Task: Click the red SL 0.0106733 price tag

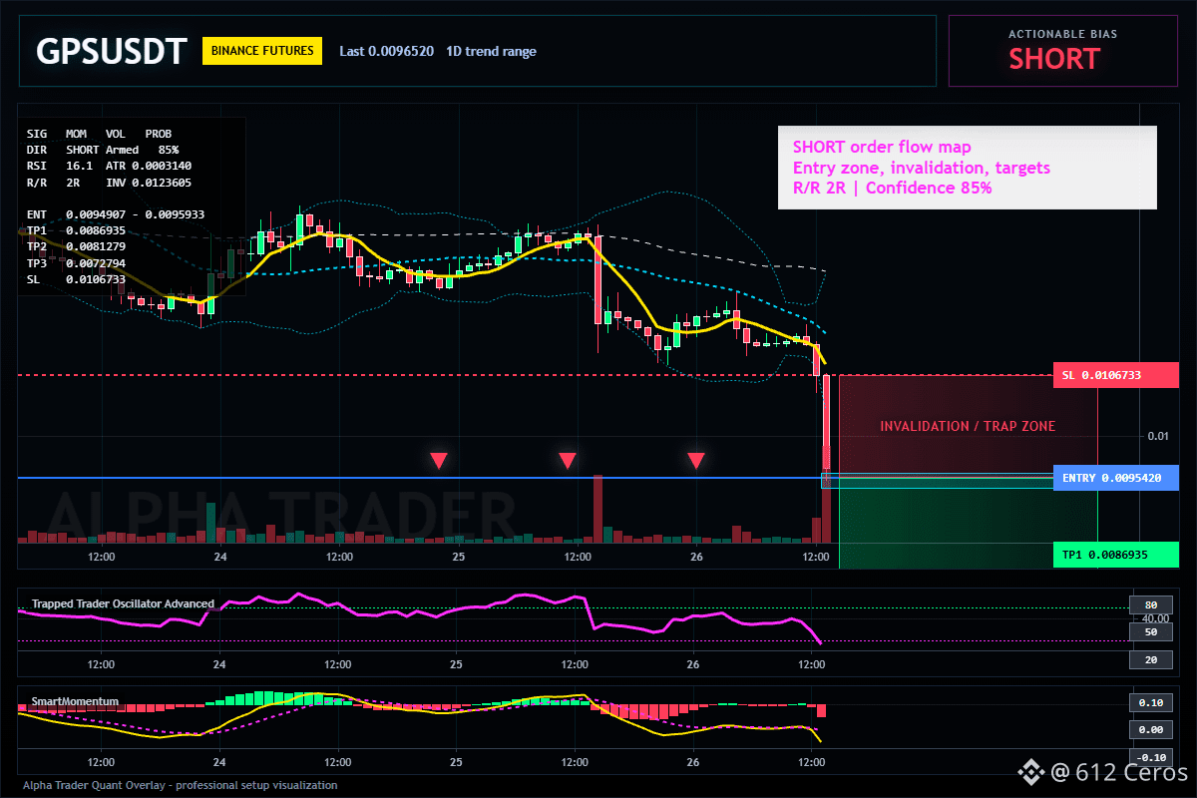Action: (1116, 375)
